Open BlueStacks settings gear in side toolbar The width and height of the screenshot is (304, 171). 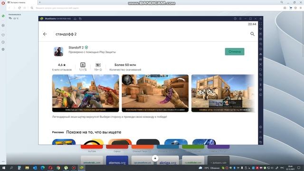261,127
